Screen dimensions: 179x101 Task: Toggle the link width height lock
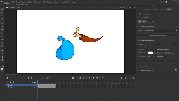pos(145,47)
